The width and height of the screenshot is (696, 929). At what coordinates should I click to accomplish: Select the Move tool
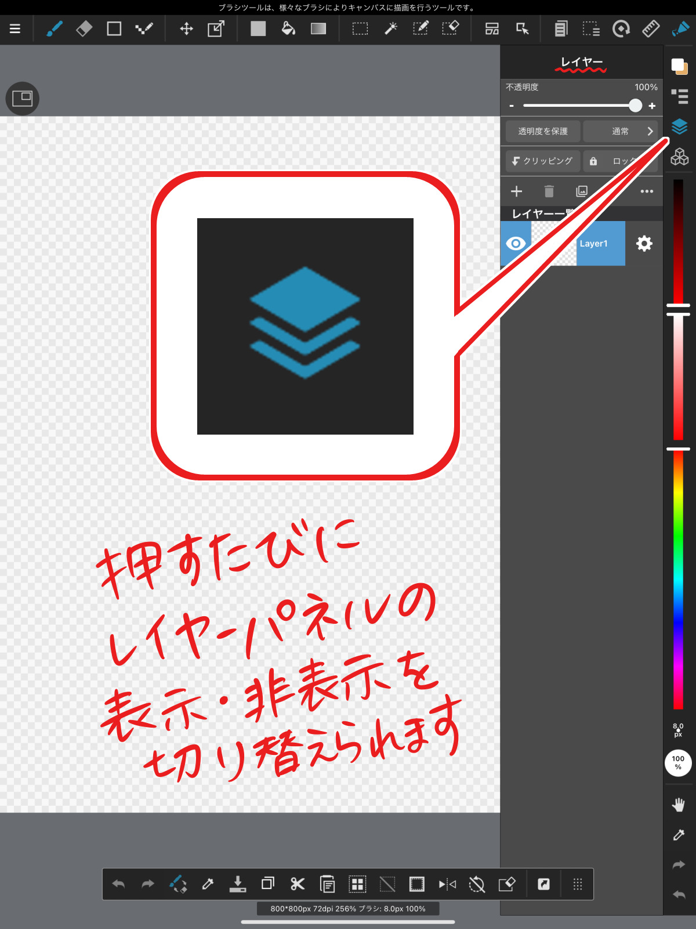(186, 29)
